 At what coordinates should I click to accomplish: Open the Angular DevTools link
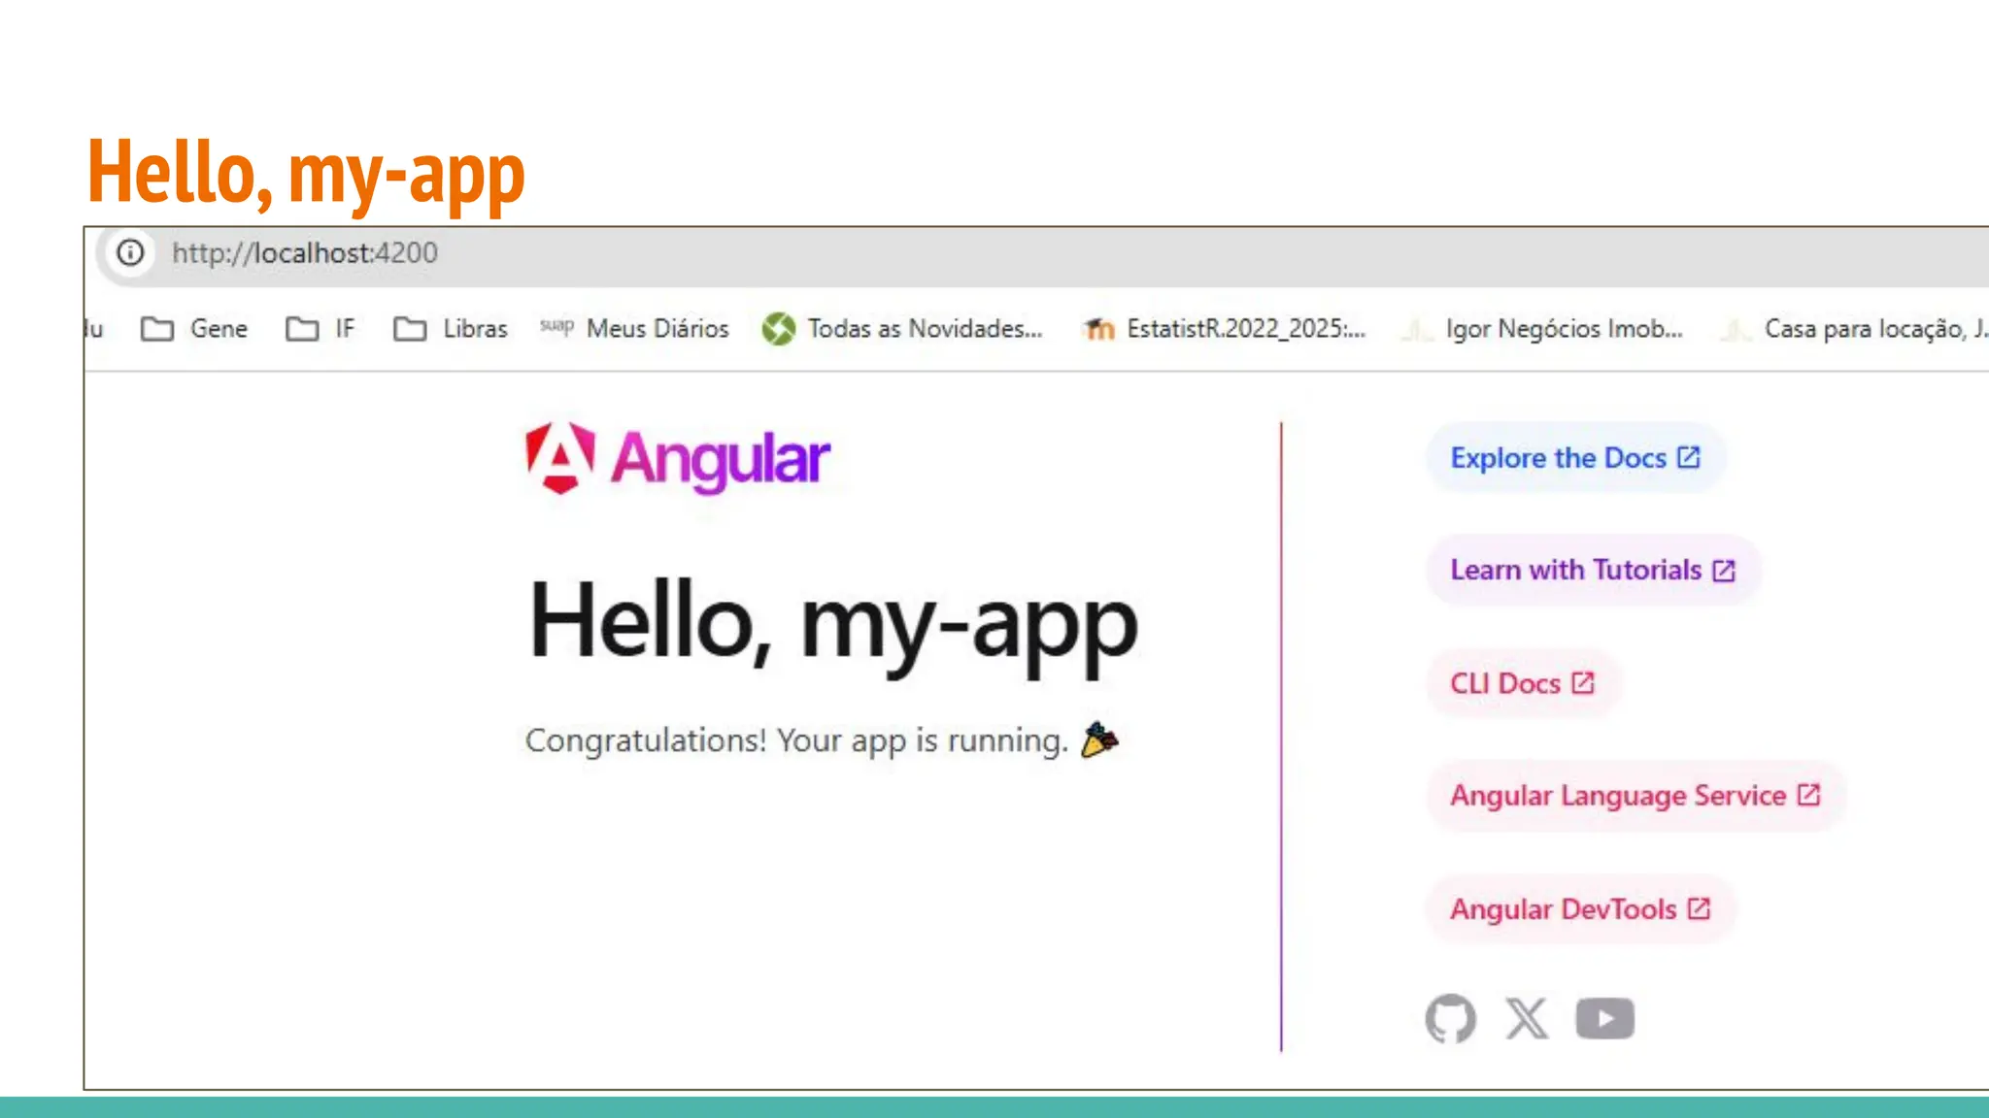coord(1580,909)
